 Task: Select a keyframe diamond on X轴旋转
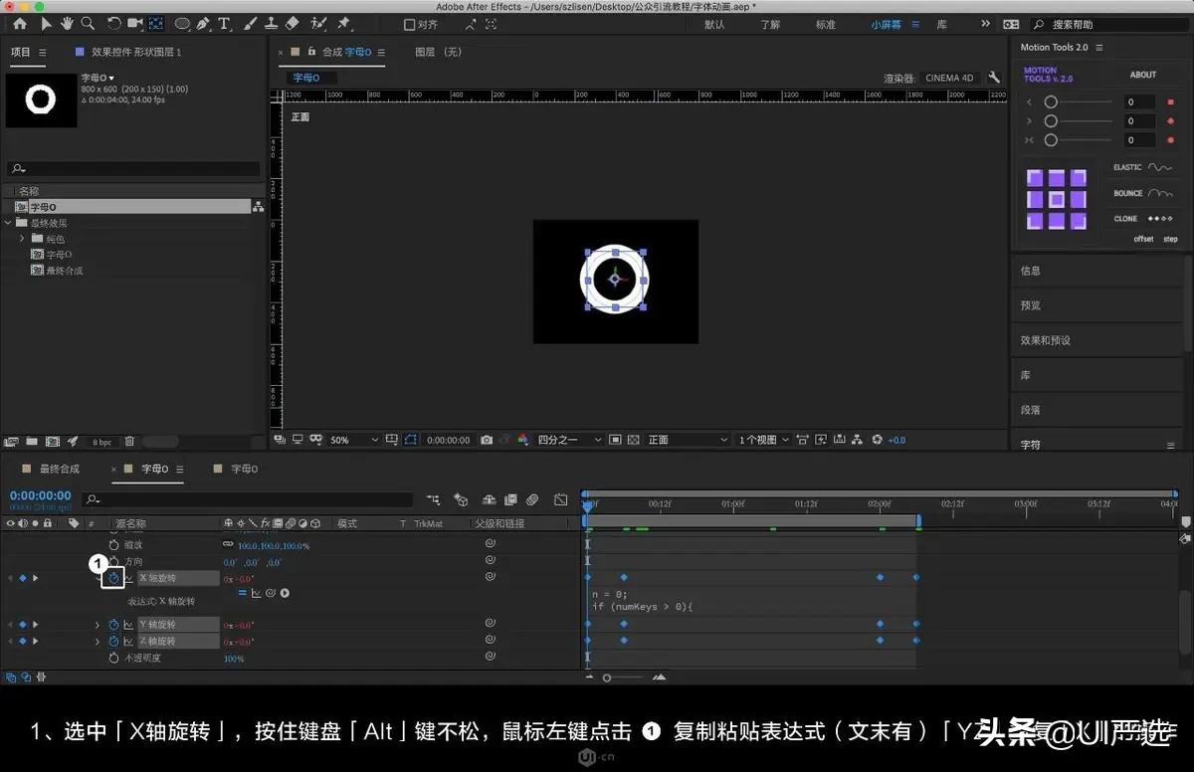pyautogui.click(x=623, y=577)
